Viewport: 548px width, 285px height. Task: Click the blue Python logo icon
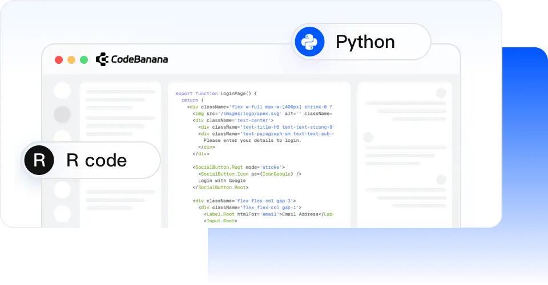point(309,42)
